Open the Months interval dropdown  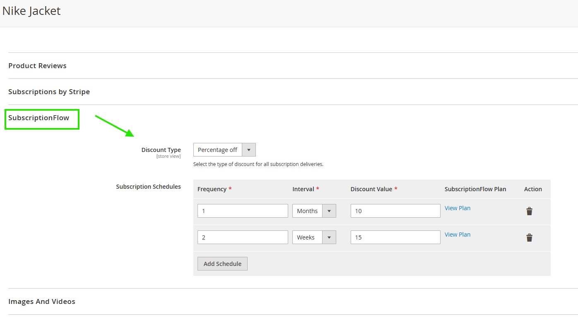click(x=314, y=211)
